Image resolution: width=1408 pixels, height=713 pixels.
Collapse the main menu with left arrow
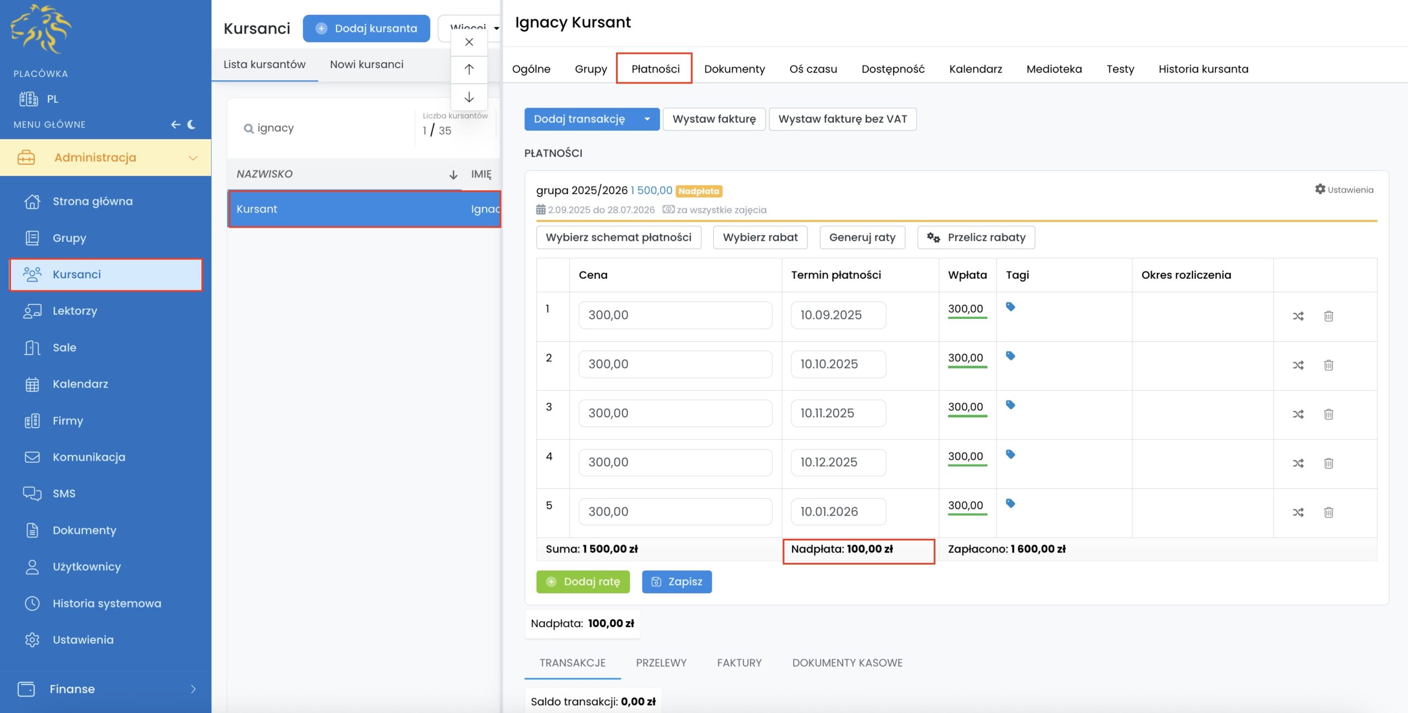tap(175, 125)
